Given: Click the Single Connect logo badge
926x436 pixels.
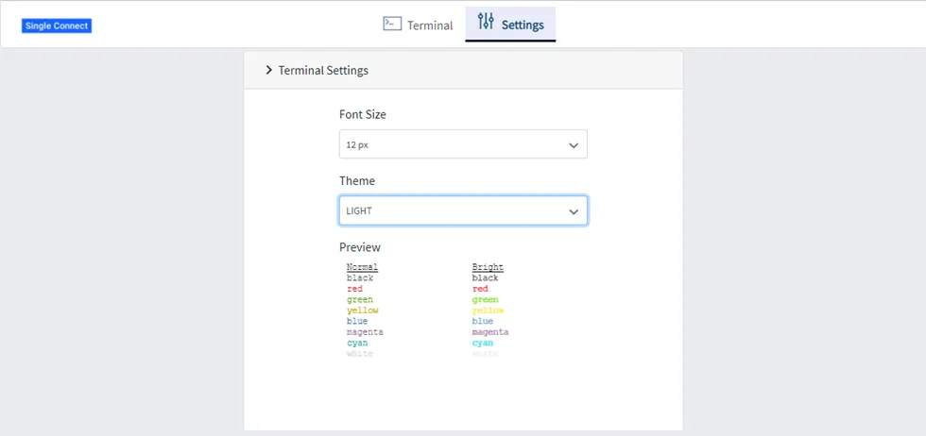Looking at the screenshot, I should coord(57,26).
